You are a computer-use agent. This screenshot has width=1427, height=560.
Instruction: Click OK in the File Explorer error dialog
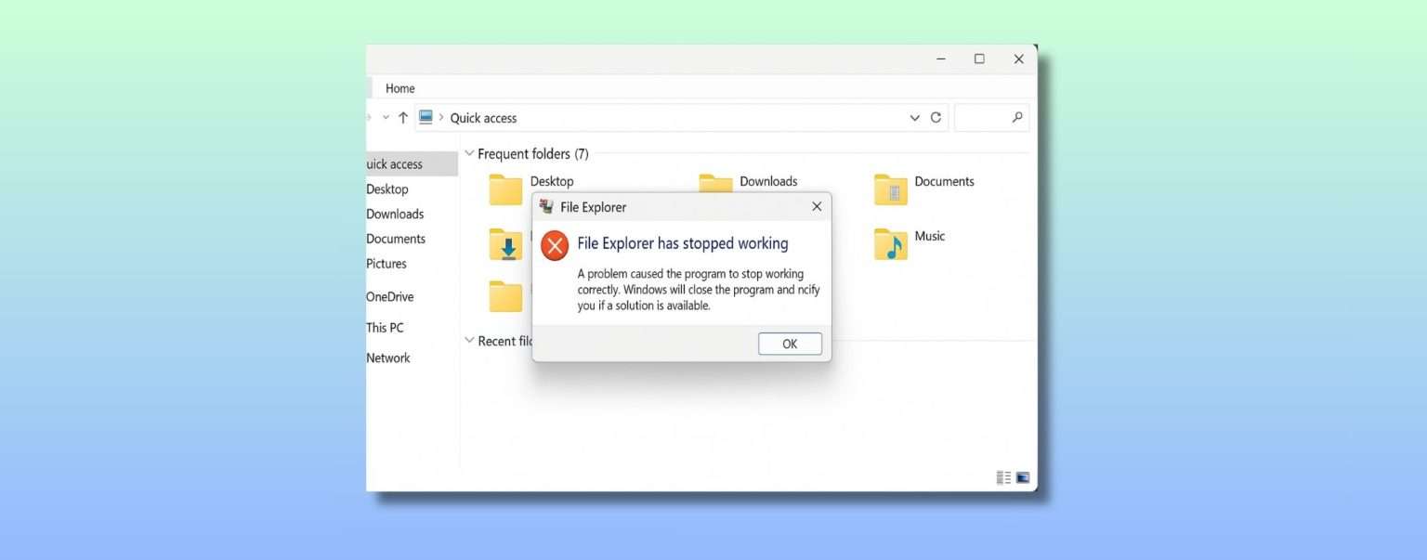pos(790,344)
